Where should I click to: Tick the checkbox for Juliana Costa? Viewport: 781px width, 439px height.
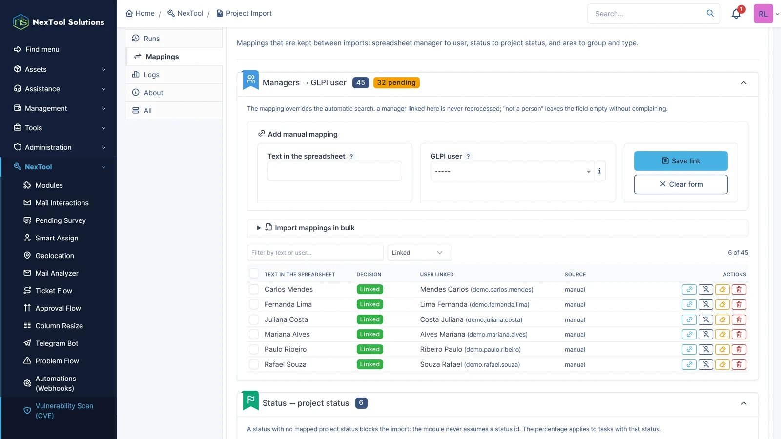tap(254, 319)
